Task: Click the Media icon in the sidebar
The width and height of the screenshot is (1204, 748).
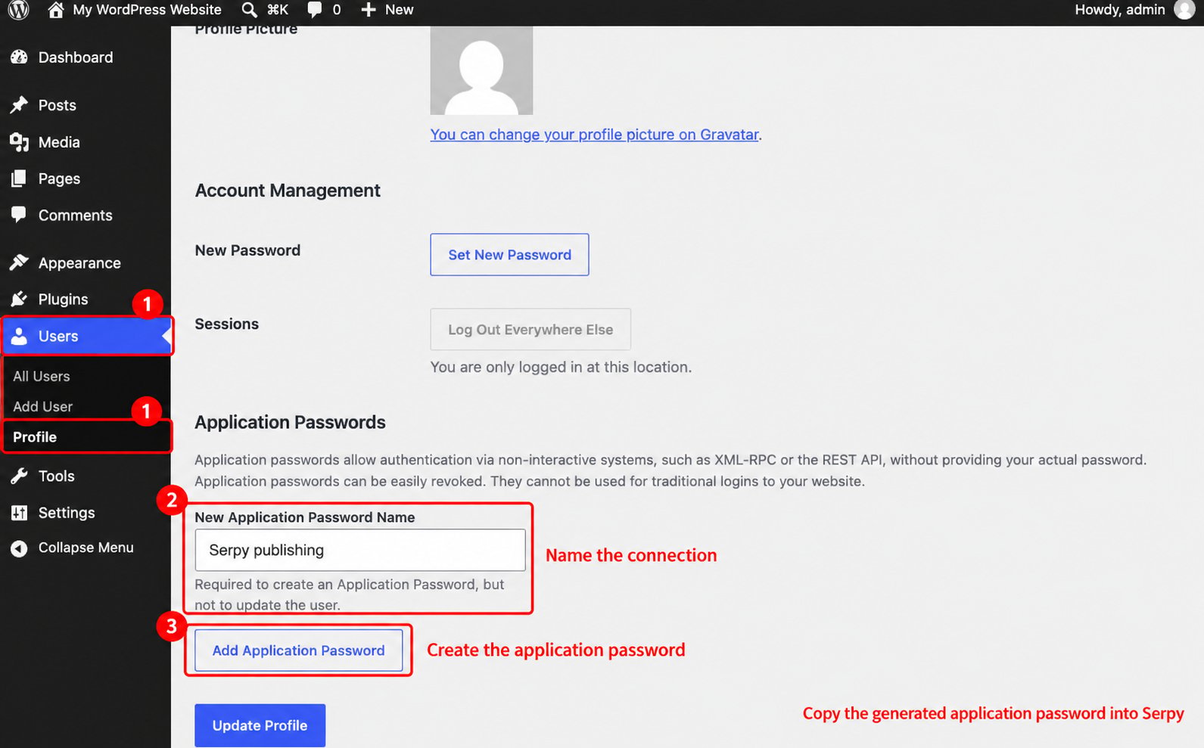Action: [x=19, y=142]
